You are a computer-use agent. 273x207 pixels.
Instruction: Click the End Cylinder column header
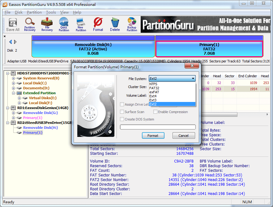tap(247, 76)
